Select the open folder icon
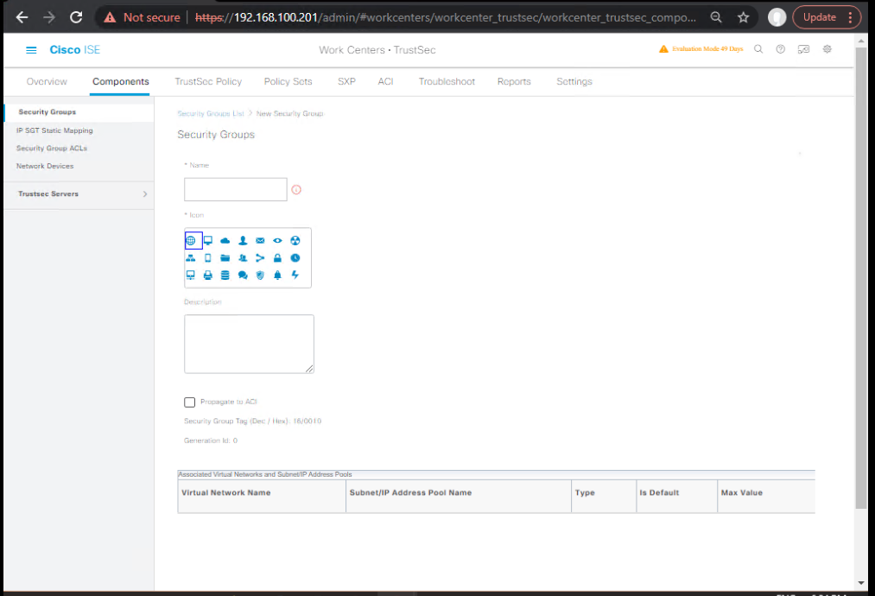875x596 pixels. coord(225,257)
